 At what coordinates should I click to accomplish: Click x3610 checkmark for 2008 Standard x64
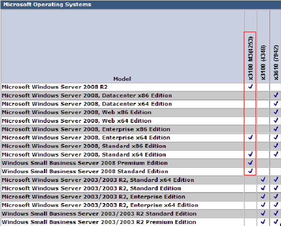[x=276, y=154]
